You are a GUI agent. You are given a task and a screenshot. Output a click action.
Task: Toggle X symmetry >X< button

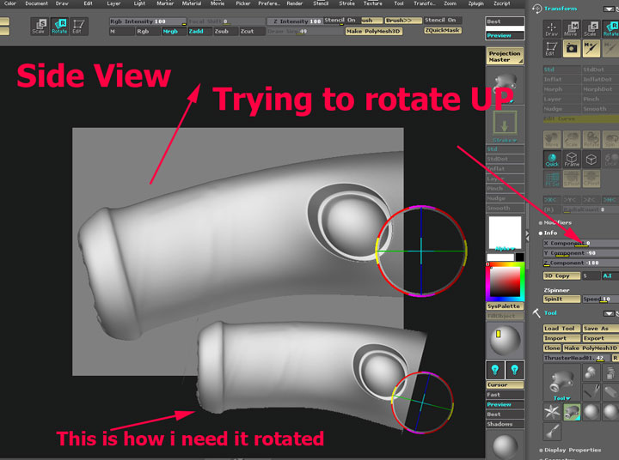(x=551, y=200)
